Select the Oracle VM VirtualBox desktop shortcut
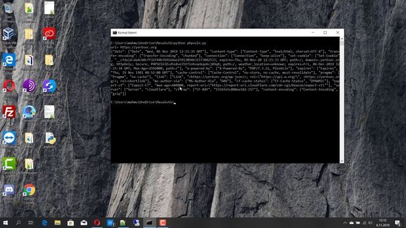Image resolution: width=406 pixels, height=228 pixels. 8,34
